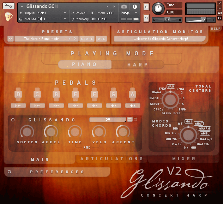Click the ACCENT knob
This screenshot has width=223, height=204.
click(x=123, y=132)
